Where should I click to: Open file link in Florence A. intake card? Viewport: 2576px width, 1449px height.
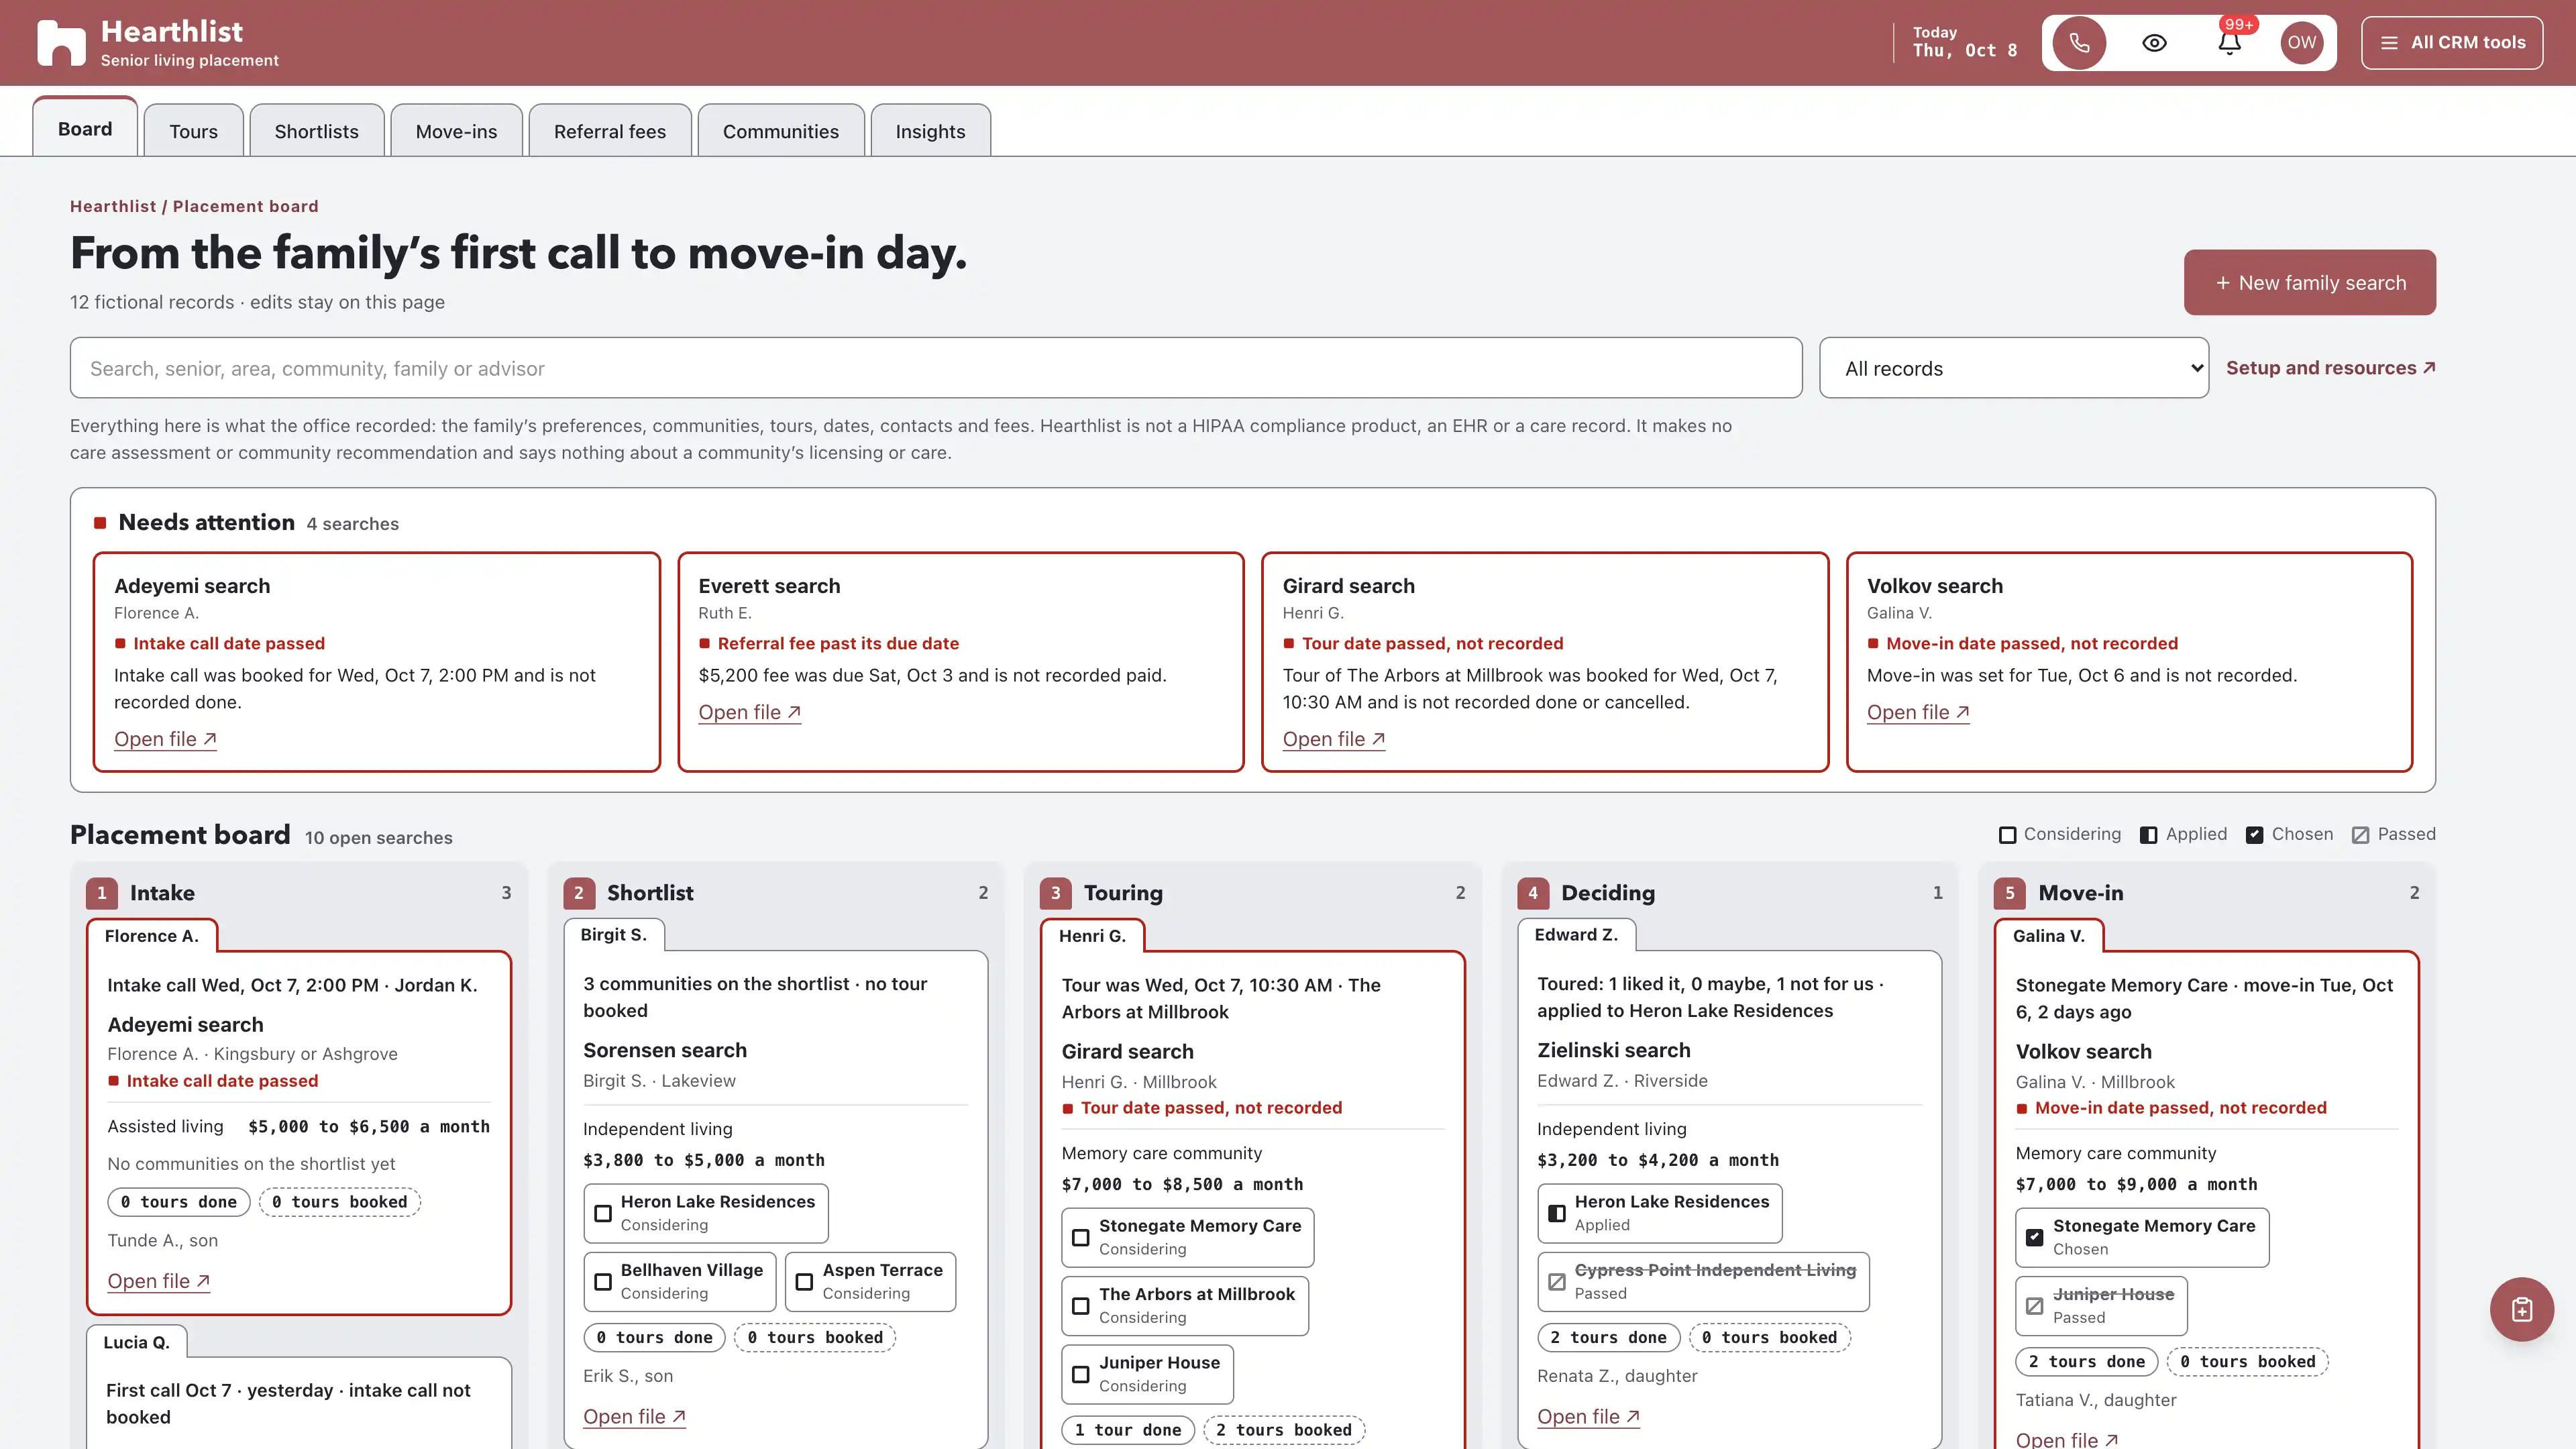tap(159, 1281)
